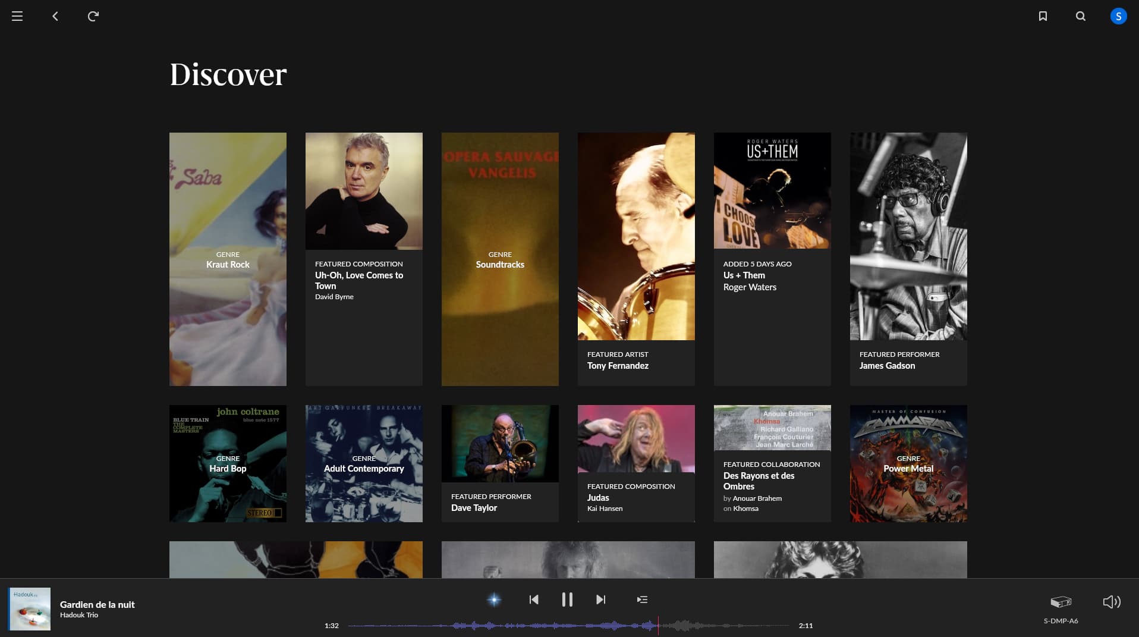Click the Tony Fernandez drummer photo
1139x637 pixels.
click(636, 236)
